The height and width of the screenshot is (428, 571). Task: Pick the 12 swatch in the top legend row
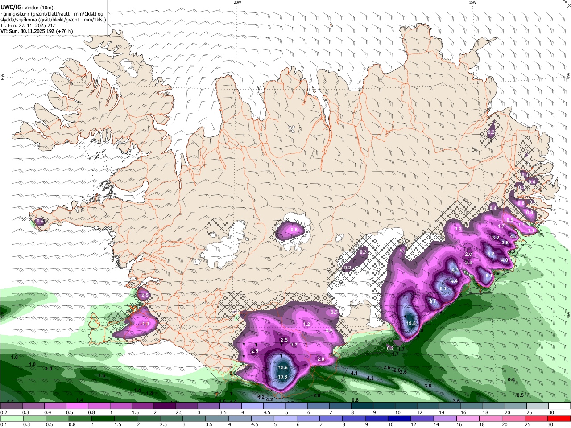click(428, 406)
